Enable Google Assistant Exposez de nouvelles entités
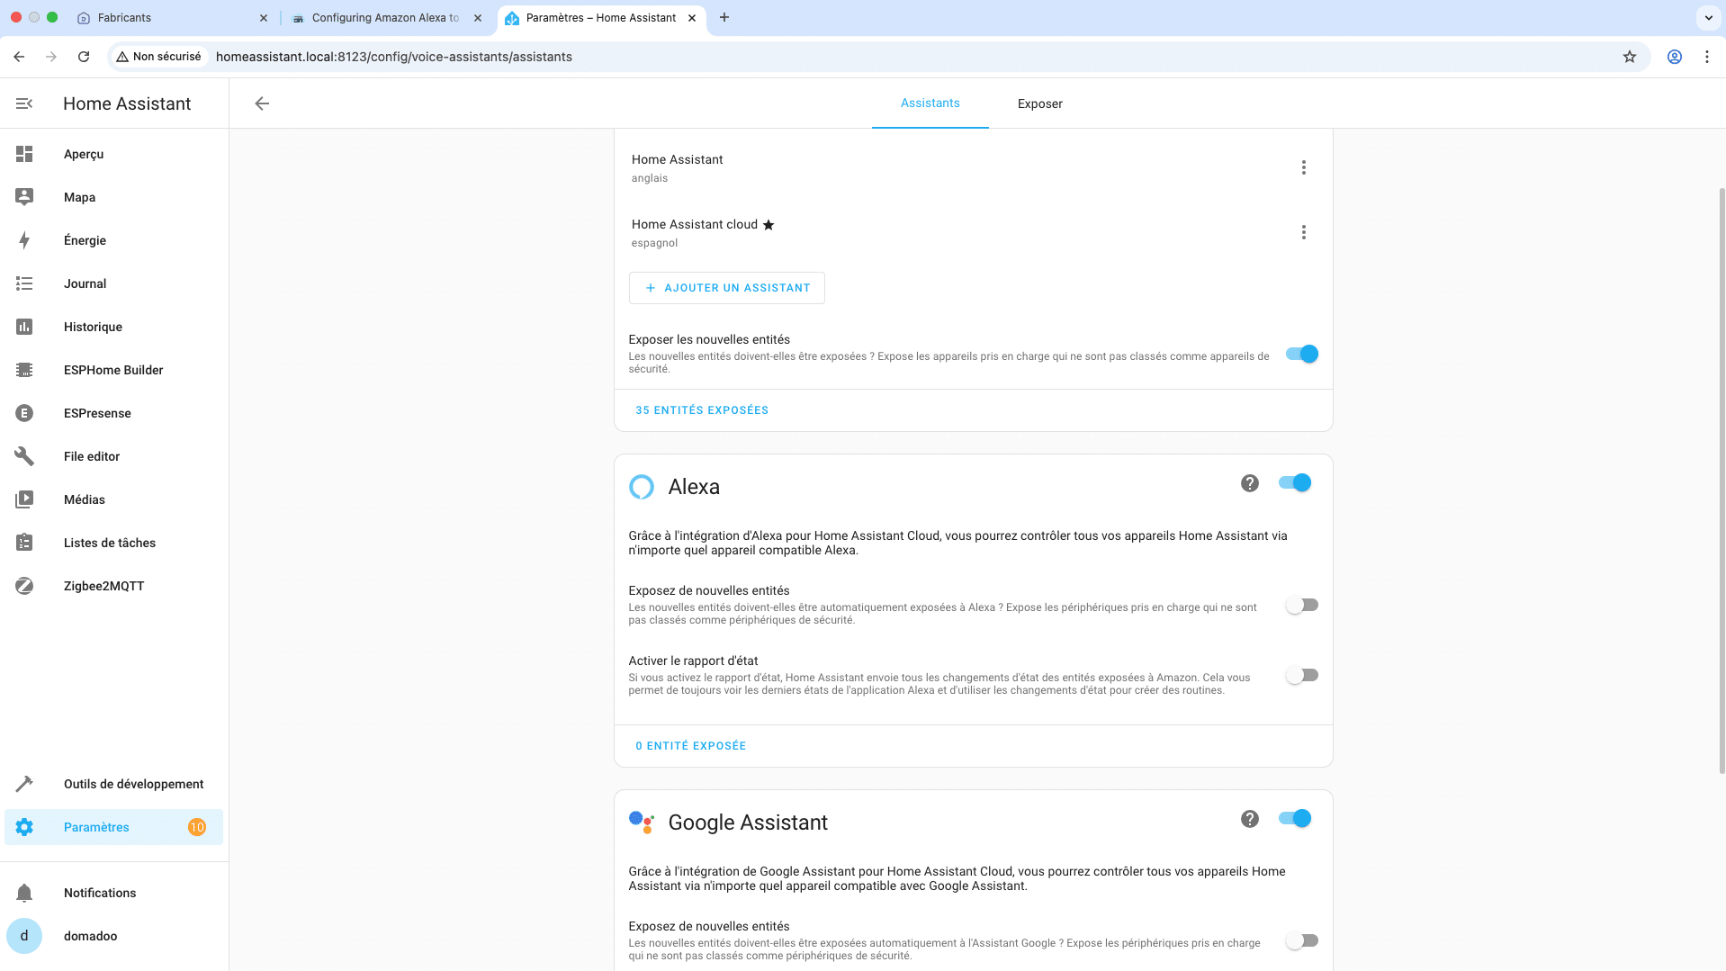 pos(1302,940)
